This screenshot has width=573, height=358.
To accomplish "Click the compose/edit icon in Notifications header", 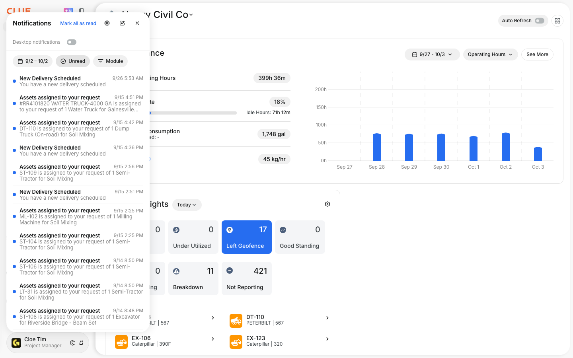I will click(x=122, y=23).
